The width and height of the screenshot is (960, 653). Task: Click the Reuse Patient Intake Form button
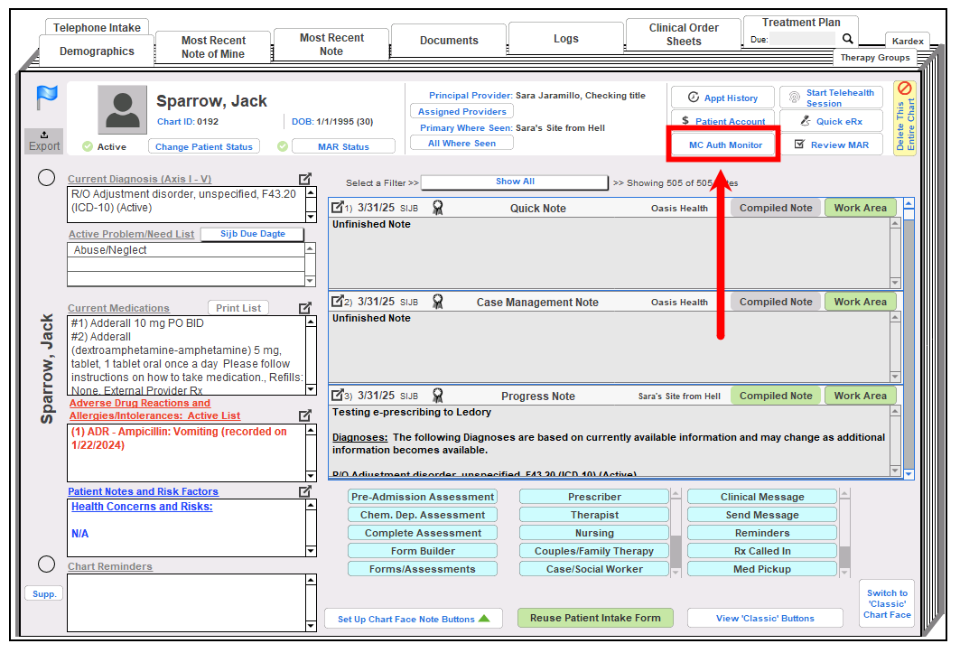click(595, 618)
